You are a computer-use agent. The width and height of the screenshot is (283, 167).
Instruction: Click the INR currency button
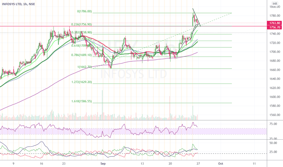[x=275, y=4]
